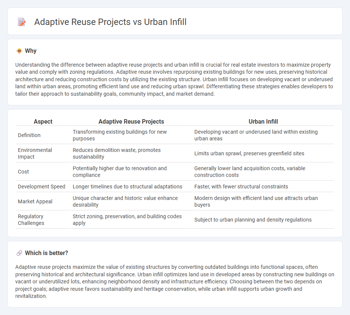Click the Which is better? heading
Screen dimensions: 350x315
tap(47, 253)
